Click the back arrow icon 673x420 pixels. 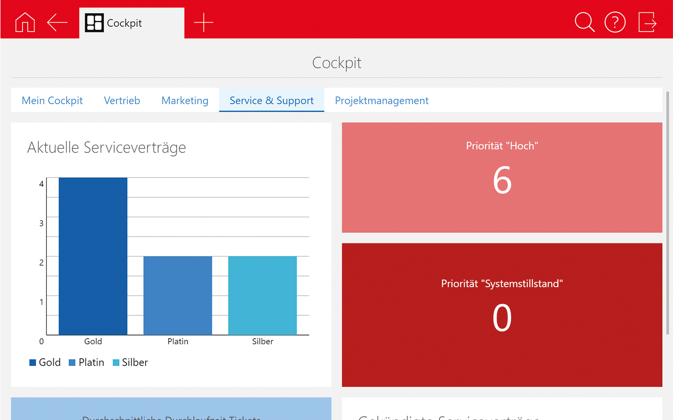[57, 22]
